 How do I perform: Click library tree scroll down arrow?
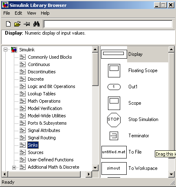point(95,168)
